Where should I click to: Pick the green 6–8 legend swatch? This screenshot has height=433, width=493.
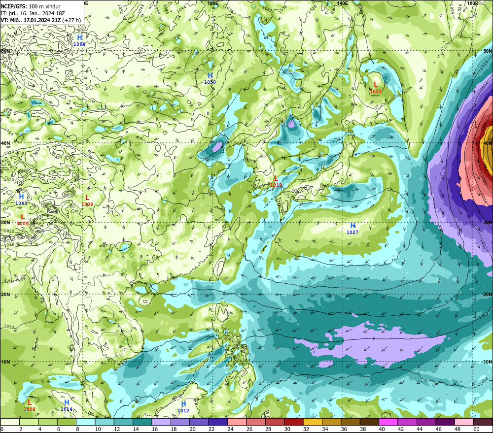[67, 422]
